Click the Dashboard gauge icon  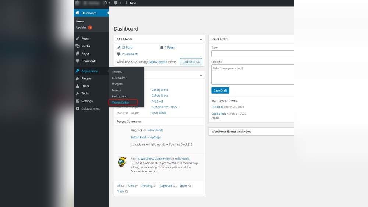tap(78, 13)
